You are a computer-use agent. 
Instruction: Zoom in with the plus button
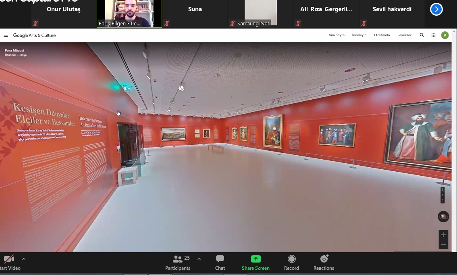pos(443,234)
